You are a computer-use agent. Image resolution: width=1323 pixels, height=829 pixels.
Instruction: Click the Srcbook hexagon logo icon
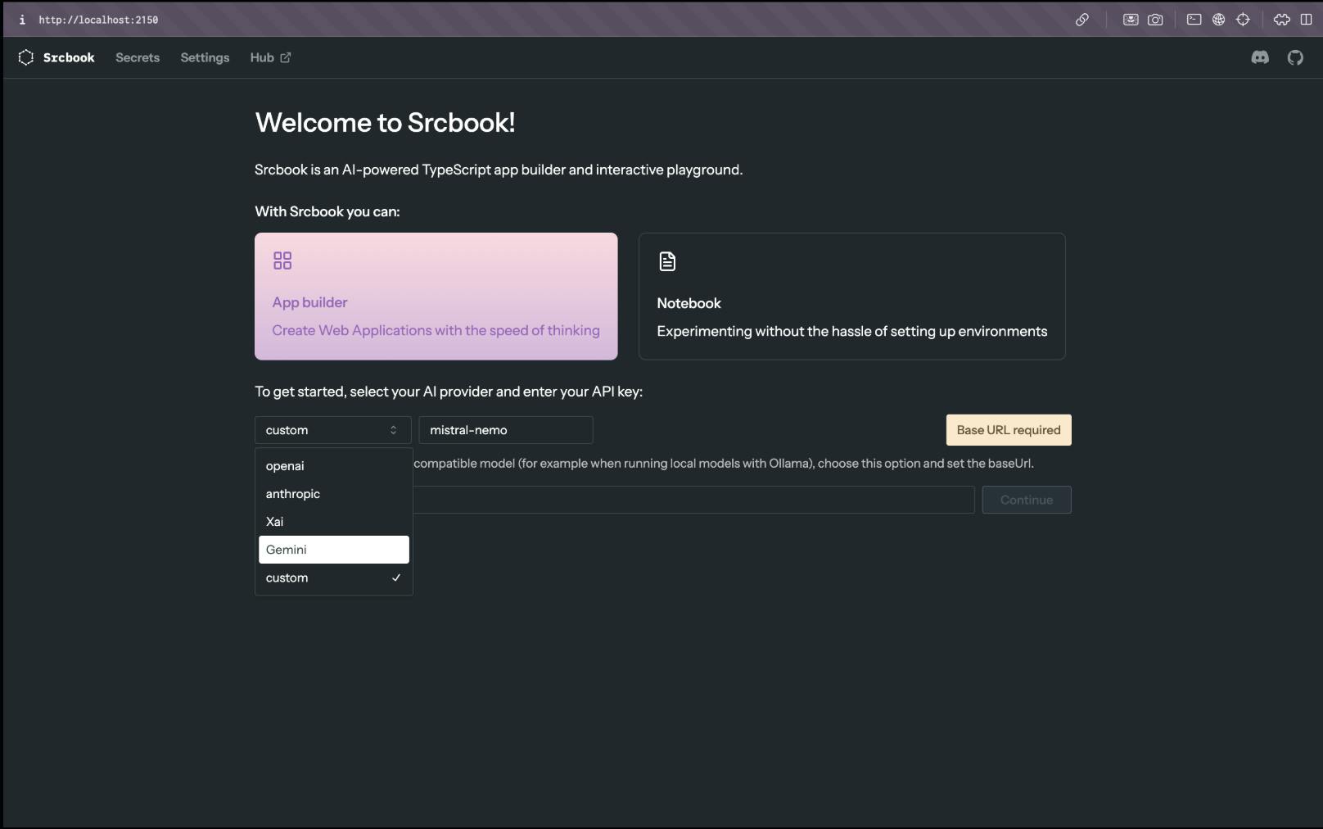(x=26, y=57)
